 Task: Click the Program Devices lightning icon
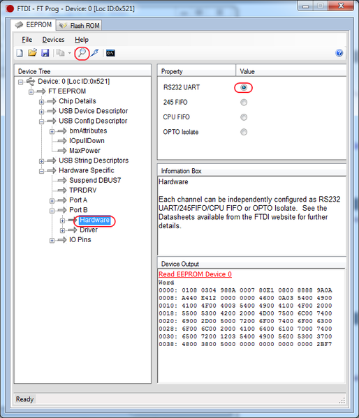[94, 53]
